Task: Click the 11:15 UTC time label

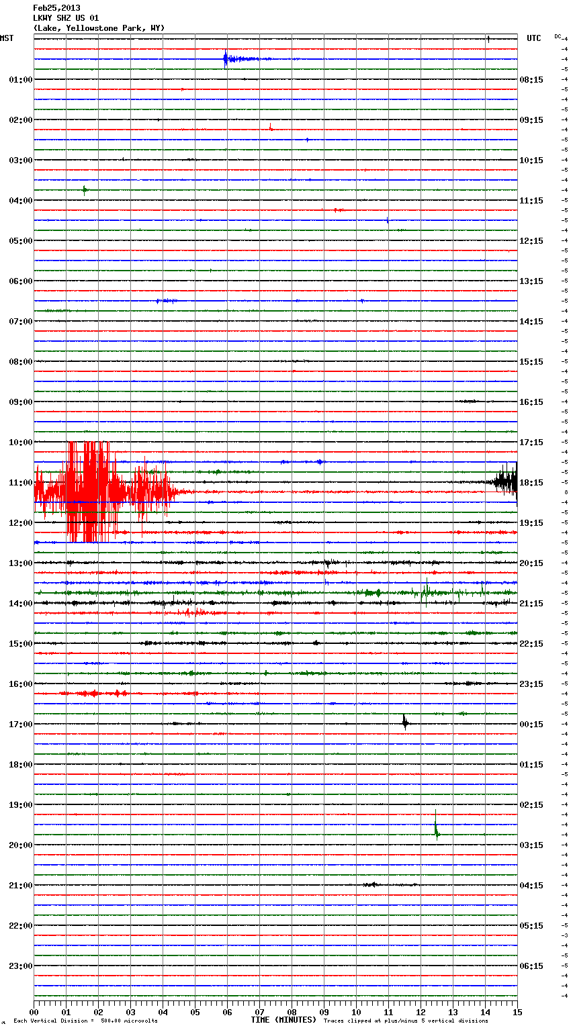Action: pos(531,201)
